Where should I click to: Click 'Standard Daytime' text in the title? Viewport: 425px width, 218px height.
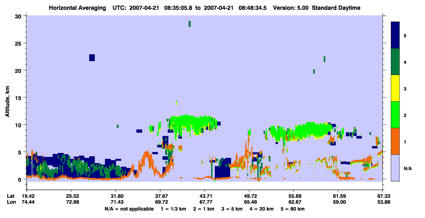click(336, 8)
